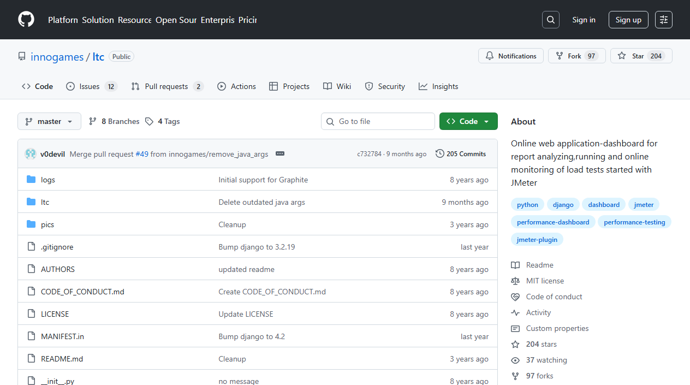Open the Actions tab
This screenshot has width=690, height=385.
point(236,86)
